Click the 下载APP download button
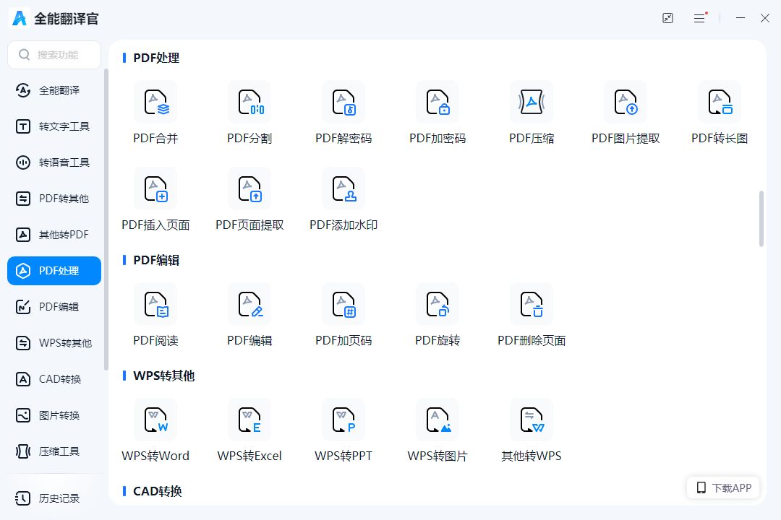The width and height of the screenshot is (781, 520). pos(723,487)
